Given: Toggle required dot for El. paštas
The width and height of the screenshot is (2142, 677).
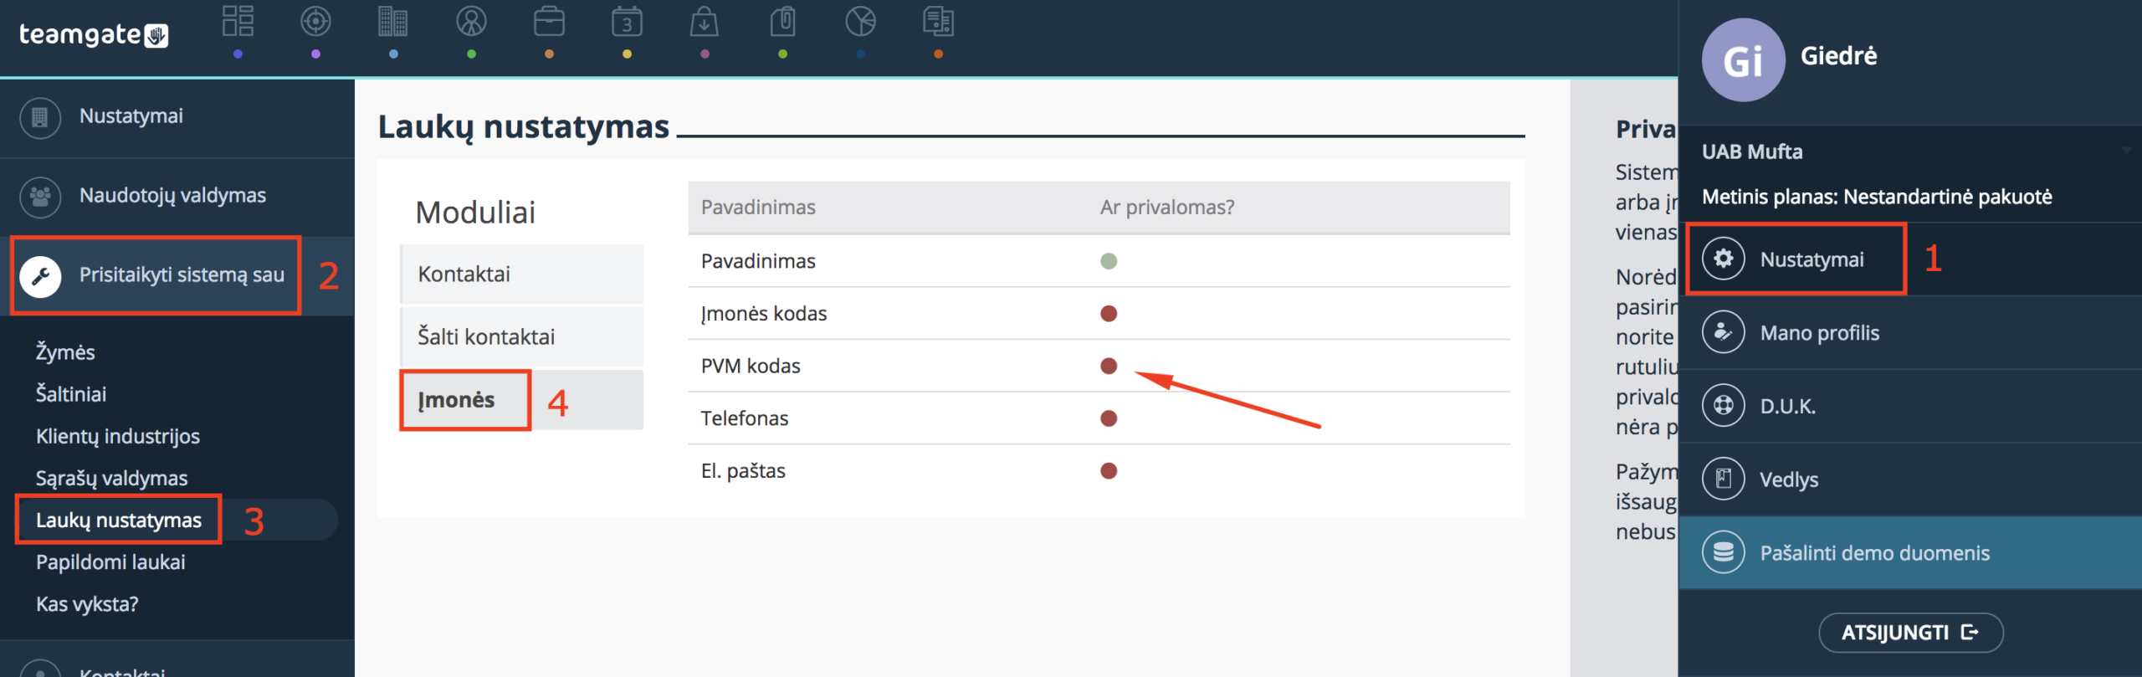Looking at the screenshot, I should pos(1109,470).
